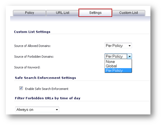The width and height of the screenshot is (162, 126).
Task: Open the URL List tab
Action: click(x=62, y=13)
